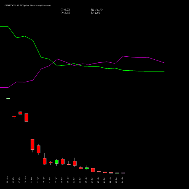189x189 pixels.
Task: Select the red candle above 09 Apr
Action: pos(63,162)
